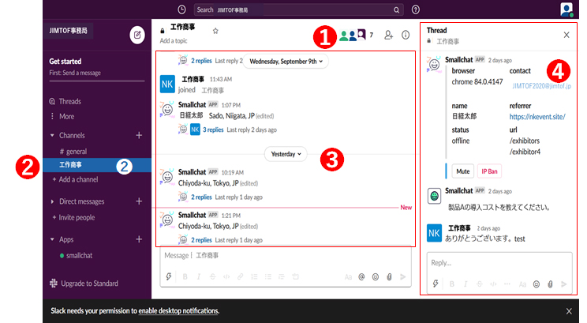Screen dimensions: 587x323
Task: Select the # general channel
Action: pyautogui.click(x=73, y=152)
